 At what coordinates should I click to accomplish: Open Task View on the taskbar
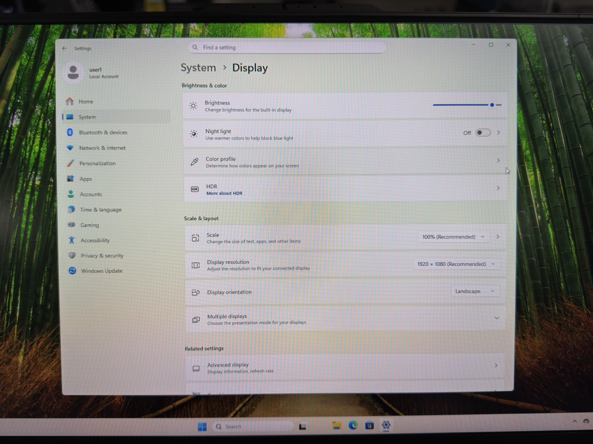pyautogui.click(x=302, y=426)
